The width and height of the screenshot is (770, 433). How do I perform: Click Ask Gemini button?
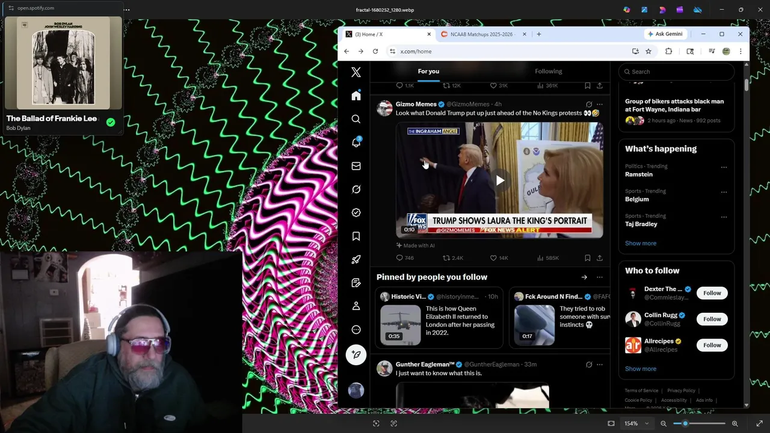click(x=665, y=34)
